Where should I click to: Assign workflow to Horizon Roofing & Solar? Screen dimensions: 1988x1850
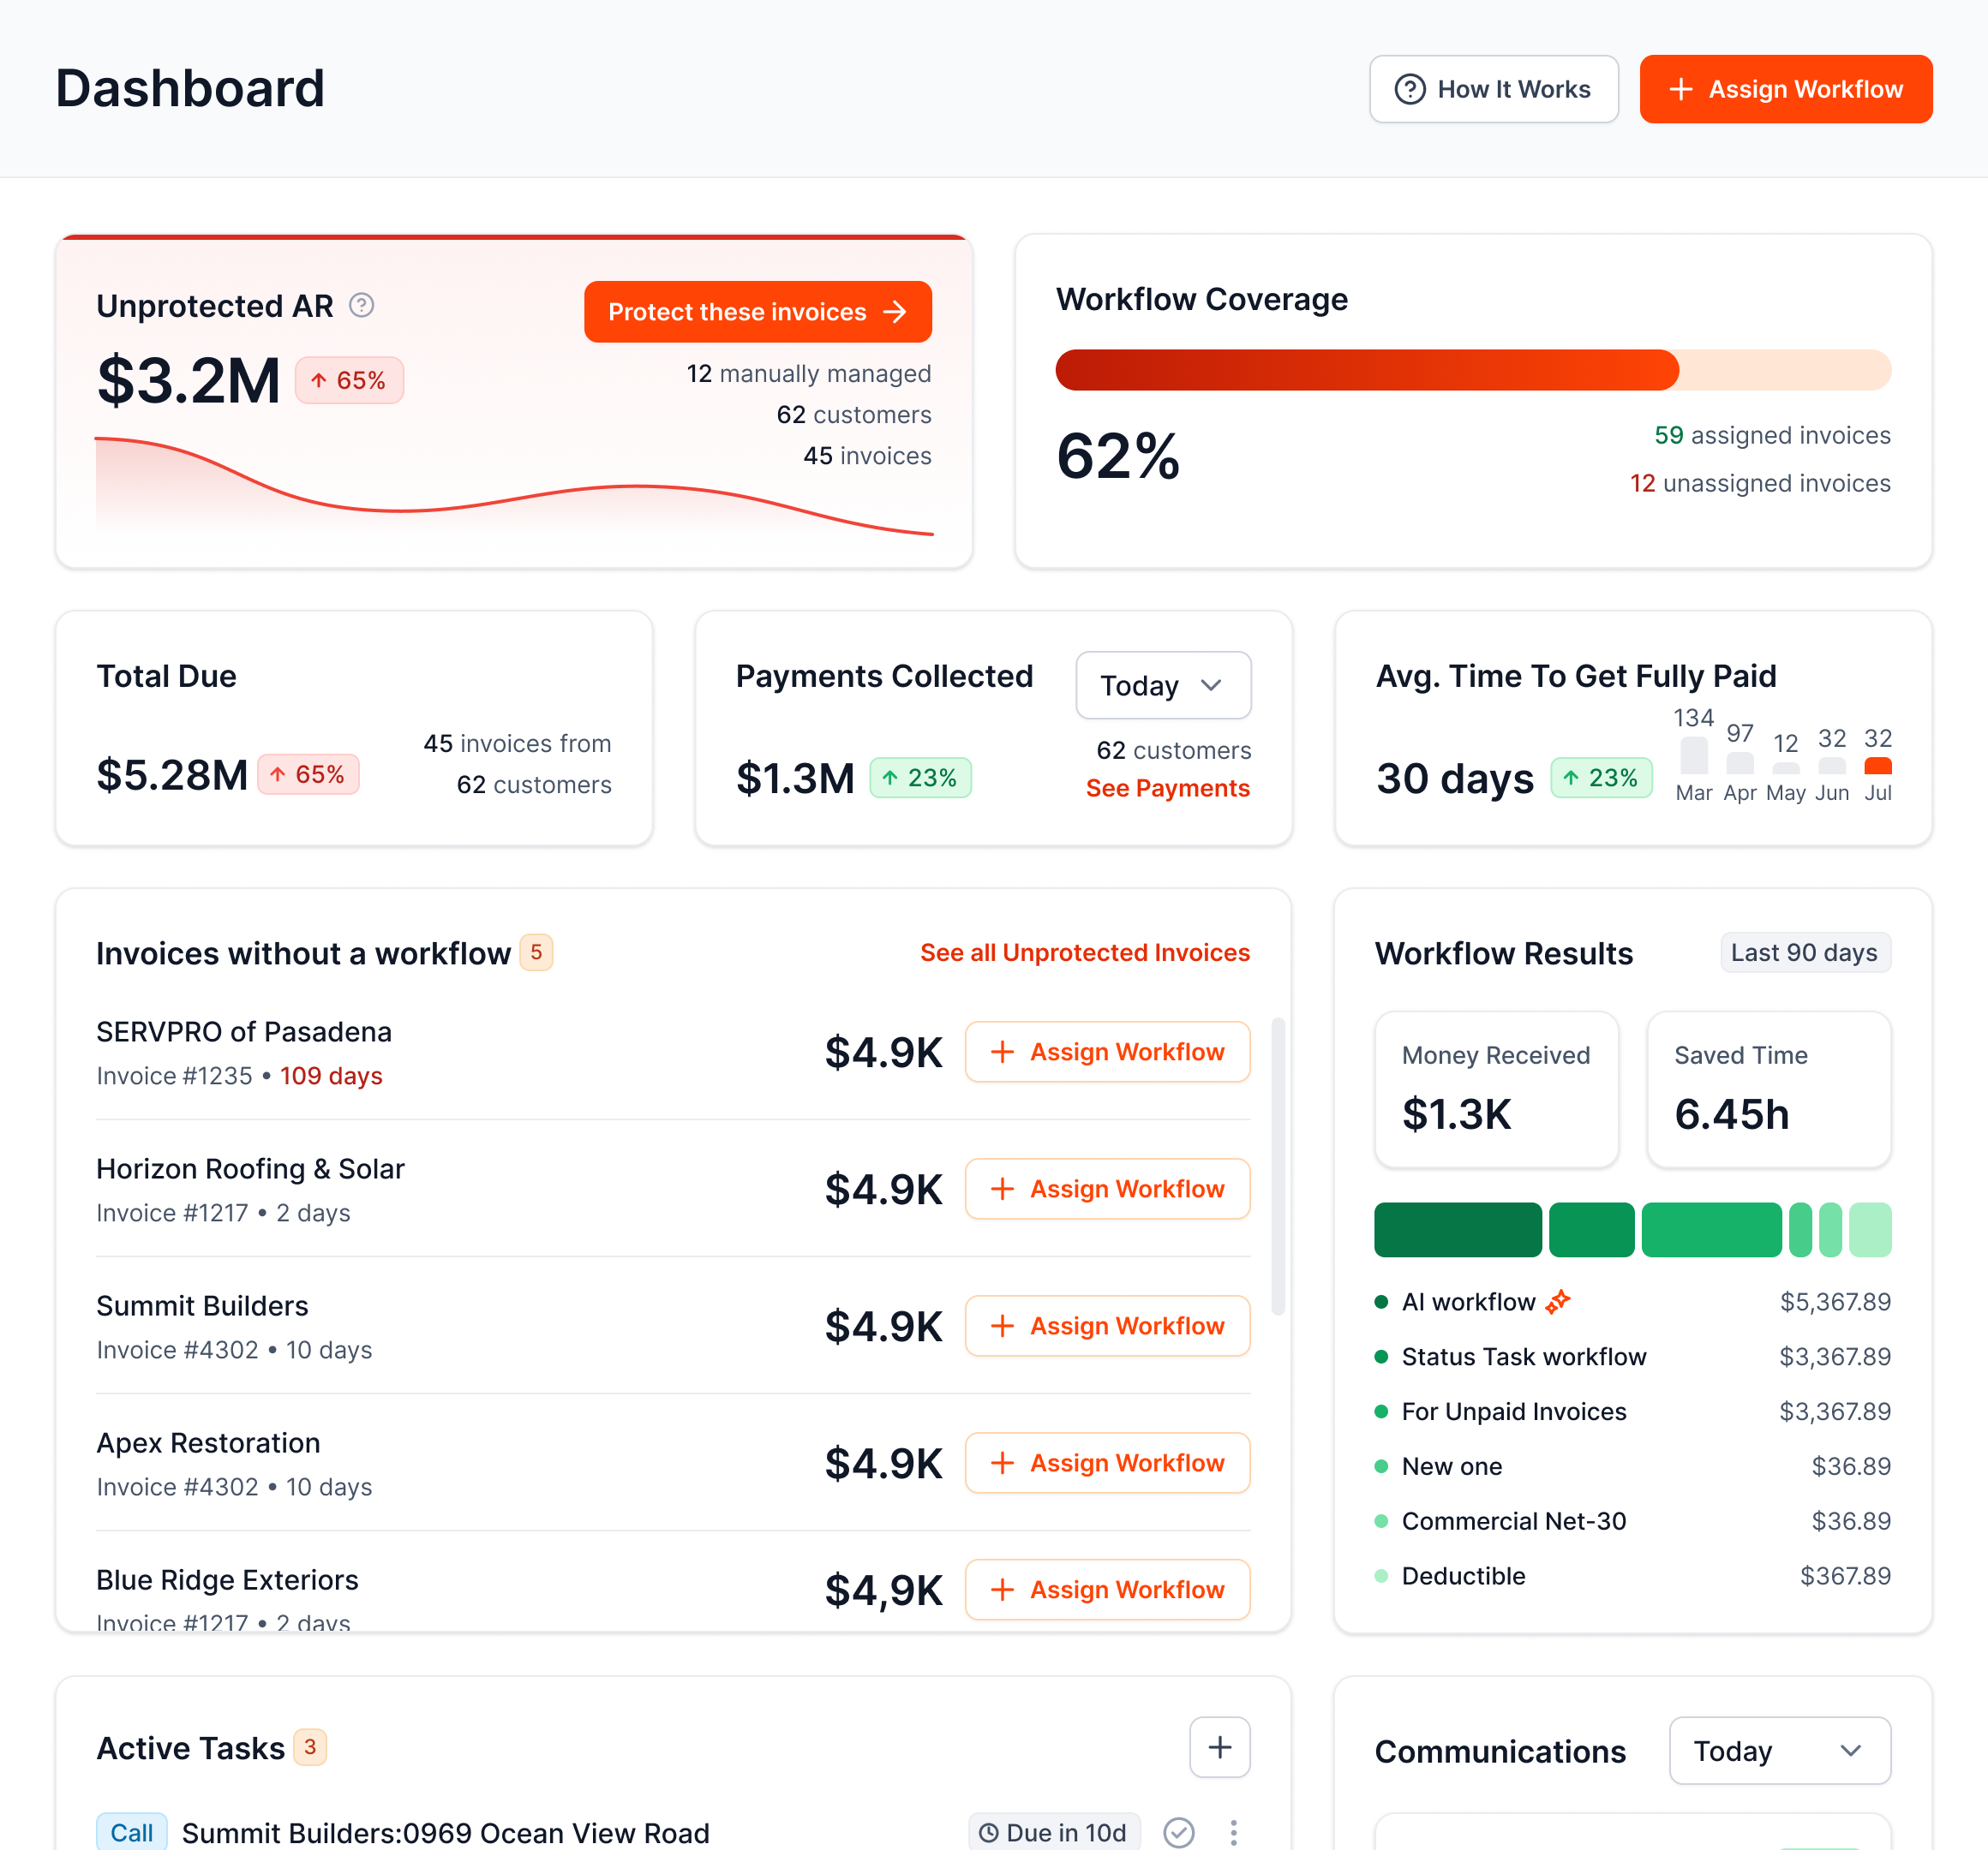pyautogui.click(x=1107, y=1188)
